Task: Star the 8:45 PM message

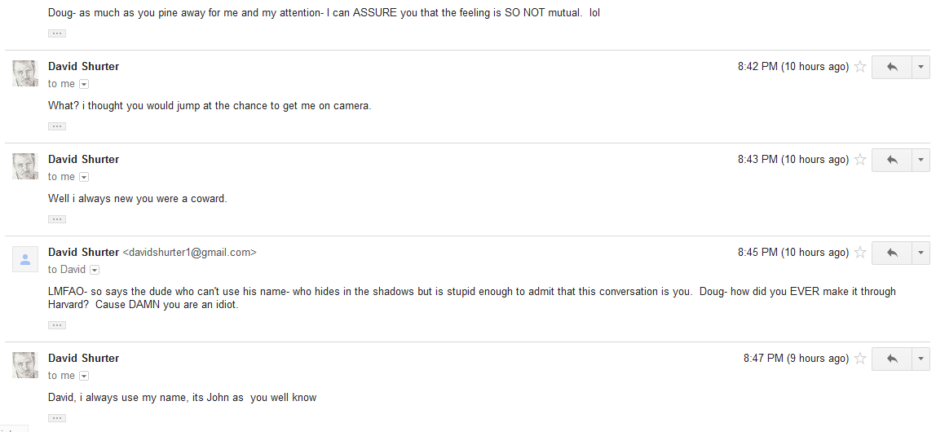Action: click(860, 253)
